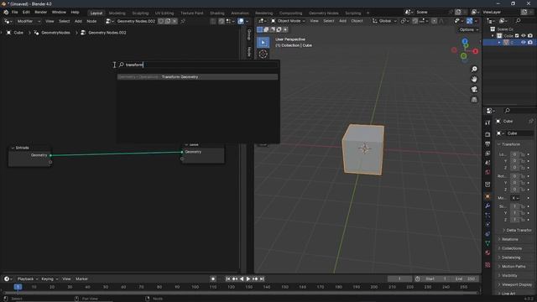Toggle Collection render camera icon in outliner
Viewport: 537px width, 302px height.
[530, 35]
